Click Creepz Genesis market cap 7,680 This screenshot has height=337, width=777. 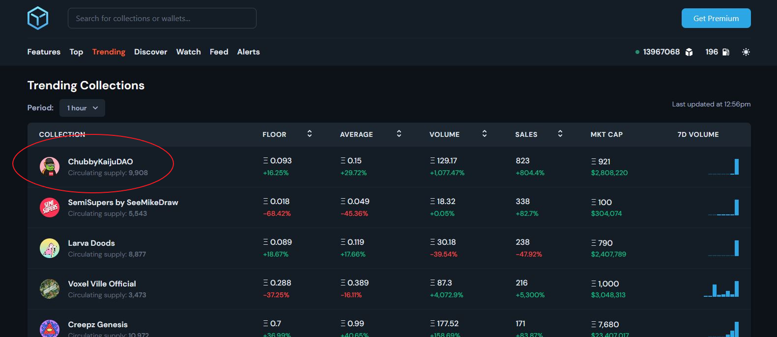point(605,324)
